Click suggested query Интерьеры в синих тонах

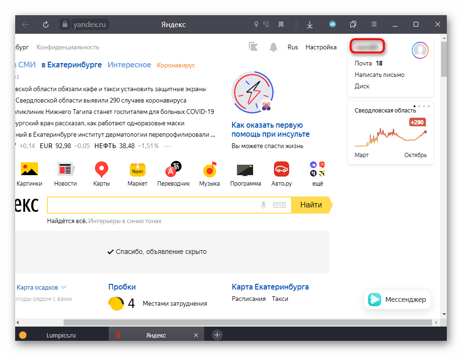[125, 221]
